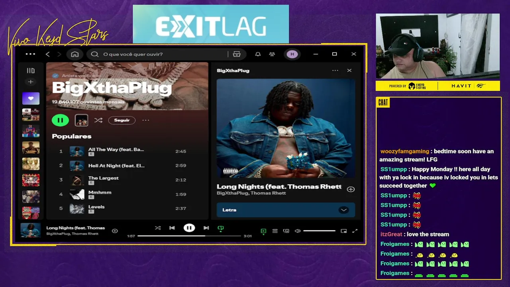Screen dimensions: 510x287
Task: Click the search magnifier icon
Action: point(95,54)
